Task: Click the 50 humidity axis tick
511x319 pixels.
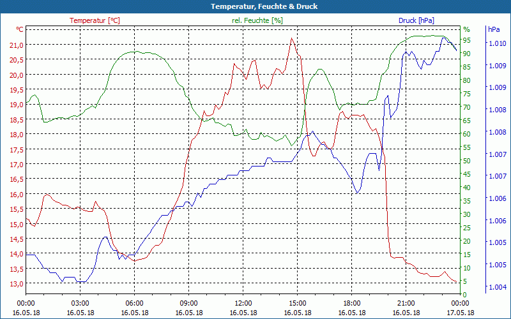Action: 467,161
